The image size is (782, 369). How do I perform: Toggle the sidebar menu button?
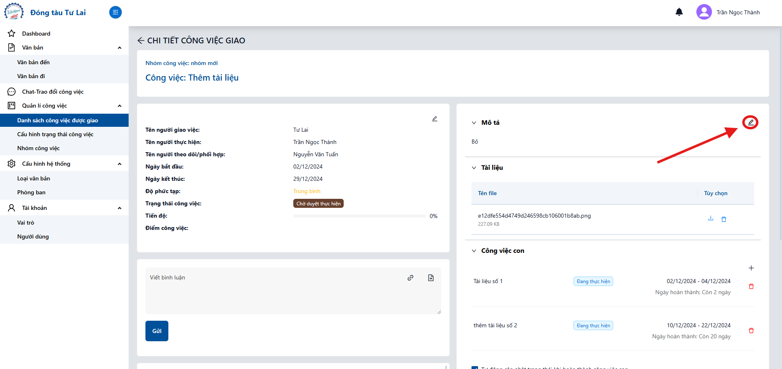click(116, 12)
